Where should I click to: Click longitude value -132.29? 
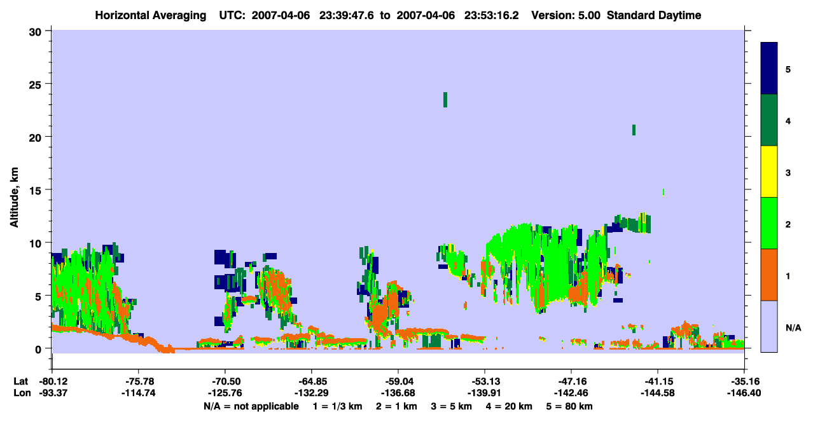click(x=312, y=393)
